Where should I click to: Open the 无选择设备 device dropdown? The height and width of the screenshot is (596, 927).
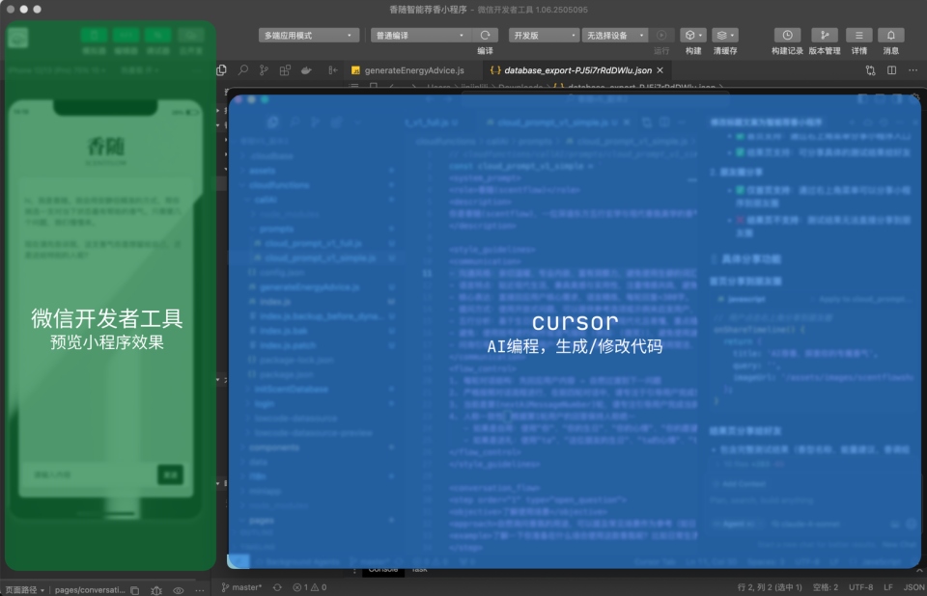(615, 36)
